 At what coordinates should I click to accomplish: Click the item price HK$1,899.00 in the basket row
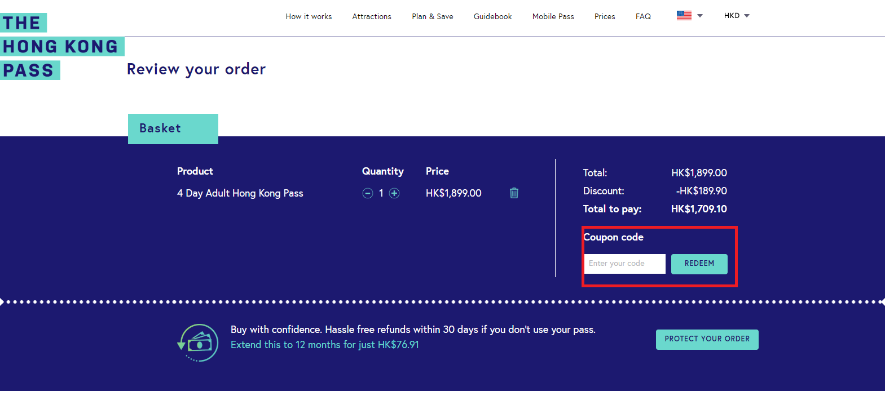coord(453,193)
